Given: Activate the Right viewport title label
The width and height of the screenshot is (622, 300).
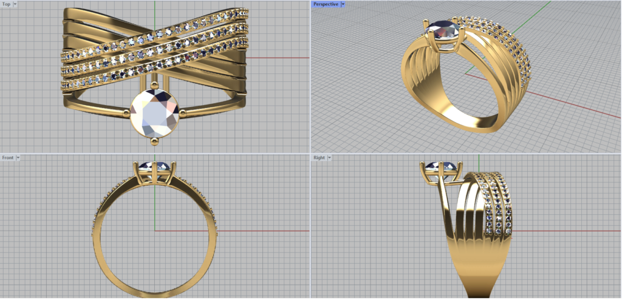Looking at the screenshot, I should pyautogui.click(x=319, y=157).
